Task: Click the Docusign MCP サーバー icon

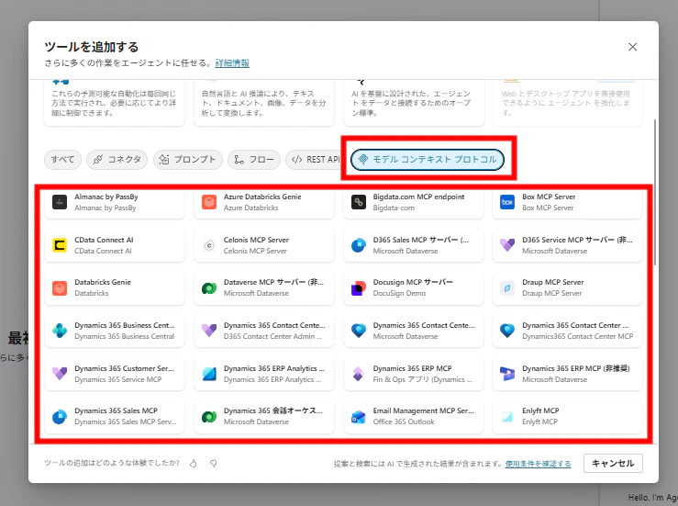Action: (x=359, y=287)
